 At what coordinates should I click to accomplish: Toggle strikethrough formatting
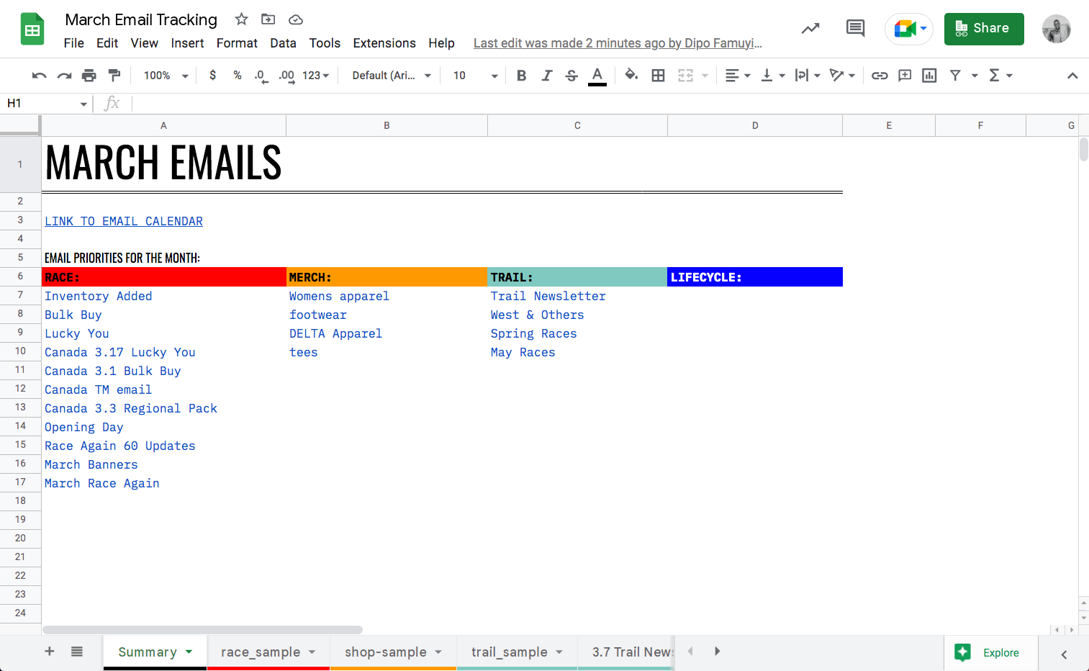click(x=571, y=76)
